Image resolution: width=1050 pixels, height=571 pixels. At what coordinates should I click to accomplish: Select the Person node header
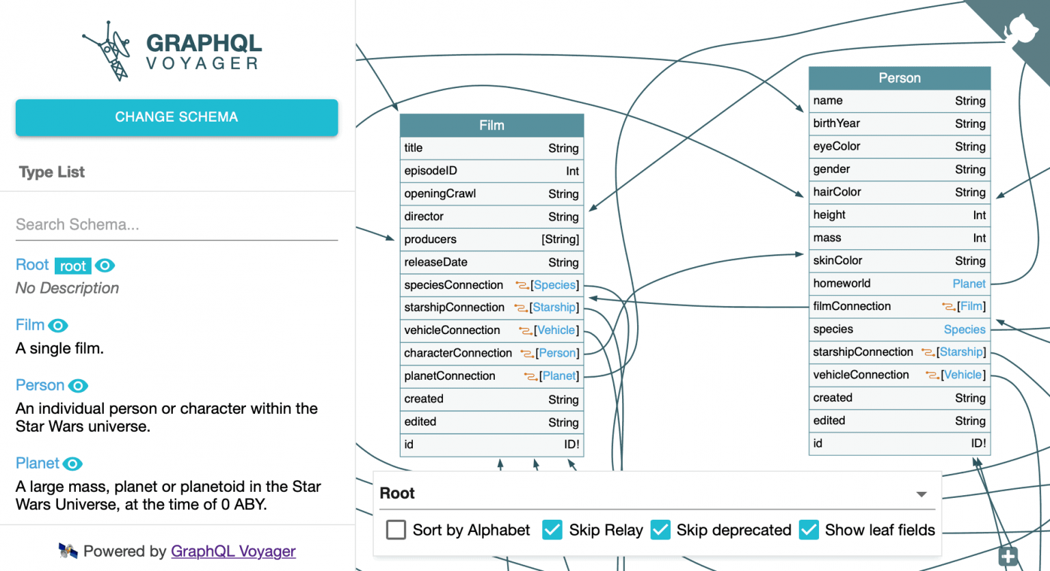[899, 78]
